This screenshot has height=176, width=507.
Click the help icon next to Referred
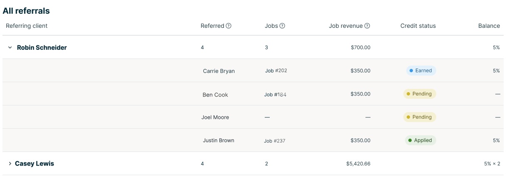coord(229,26)
